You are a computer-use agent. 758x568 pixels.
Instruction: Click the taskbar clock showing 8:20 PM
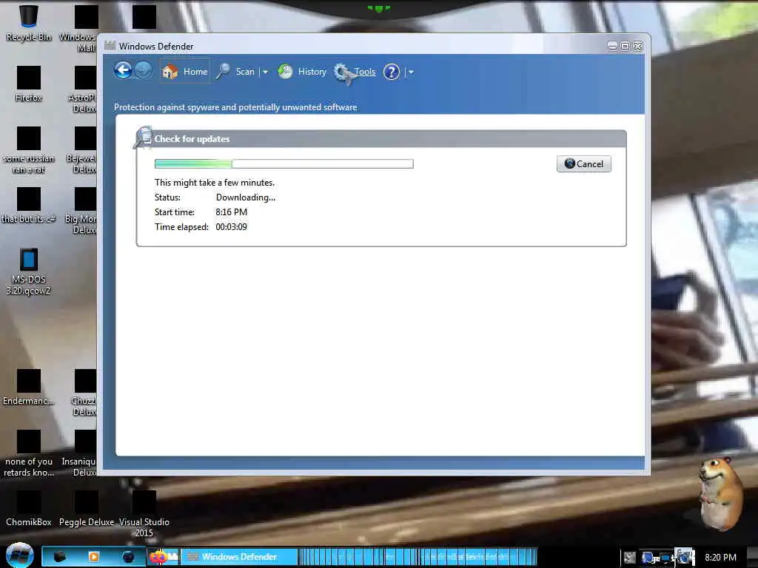tap(720, 558)
